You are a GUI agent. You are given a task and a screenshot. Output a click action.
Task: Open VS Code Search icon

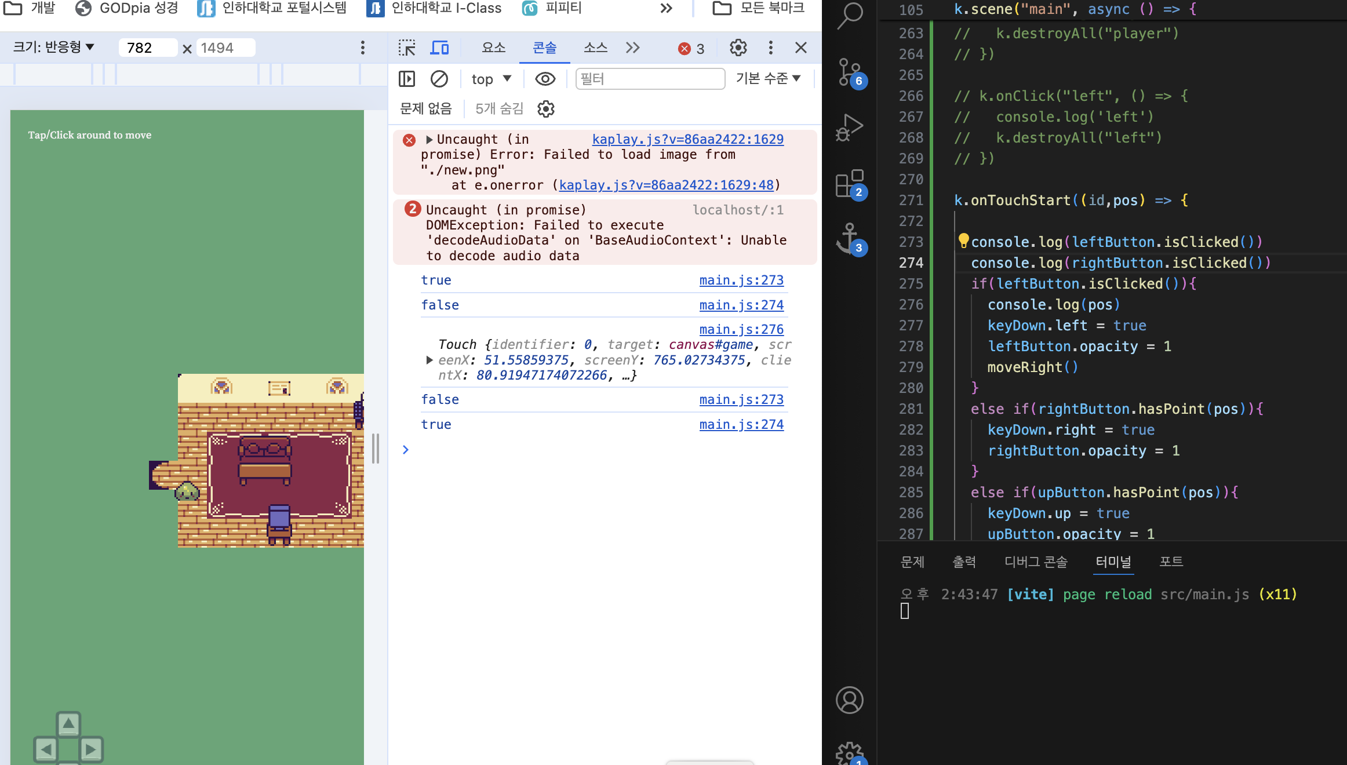pos(849,15)
